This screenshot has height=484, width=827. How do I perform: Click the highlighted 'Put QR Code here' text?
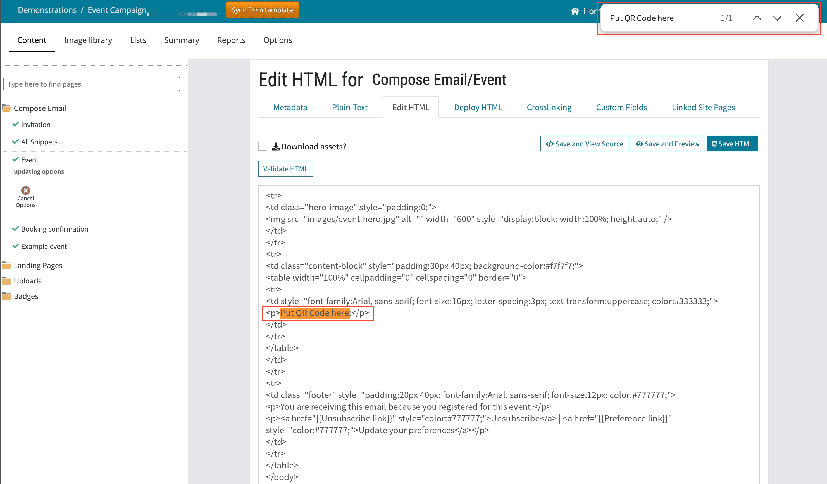[315, 313]
